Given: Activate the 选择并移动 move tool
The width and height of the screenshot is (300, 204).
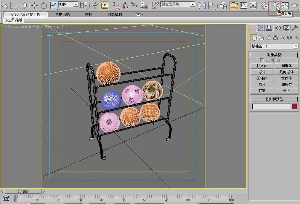Looking at the screenshot, I should 35,5.
